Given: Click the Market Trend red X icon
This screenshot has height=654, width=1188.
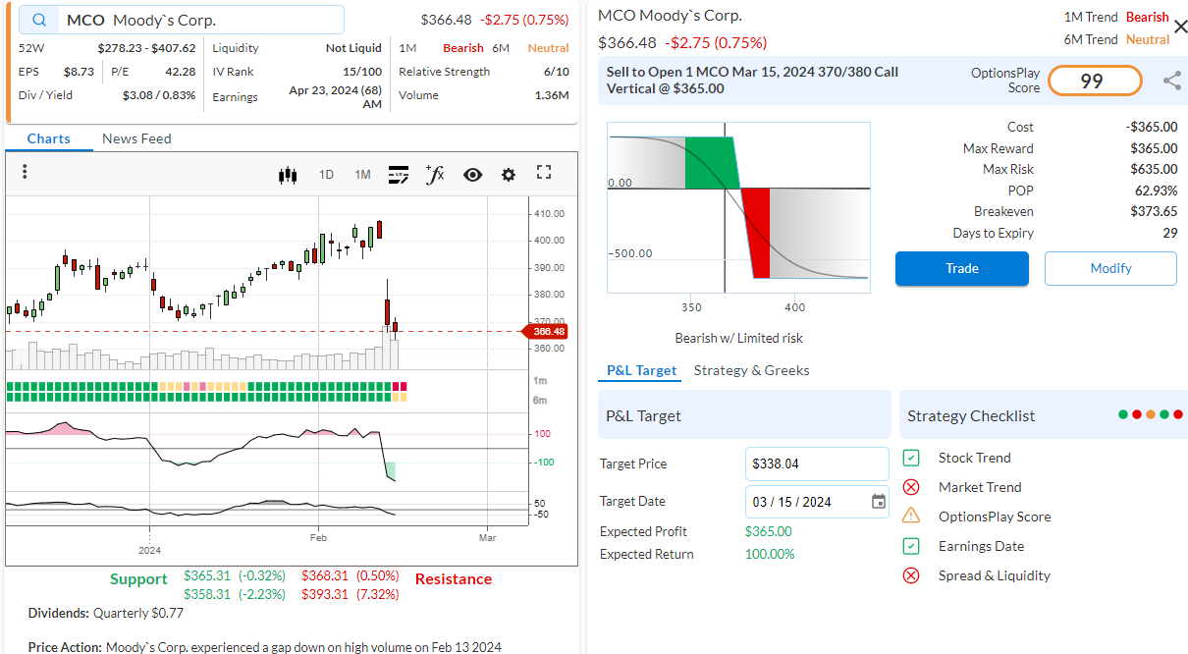Looking at the screenshot, I should [x=911, y=487].
